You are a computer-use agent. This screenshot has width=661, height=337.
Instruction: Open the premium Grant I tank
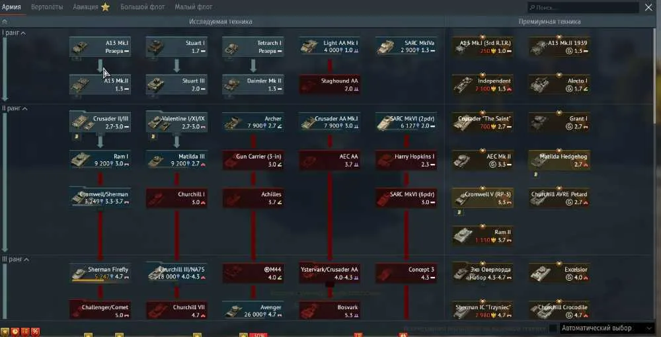(x=559, y=123)
